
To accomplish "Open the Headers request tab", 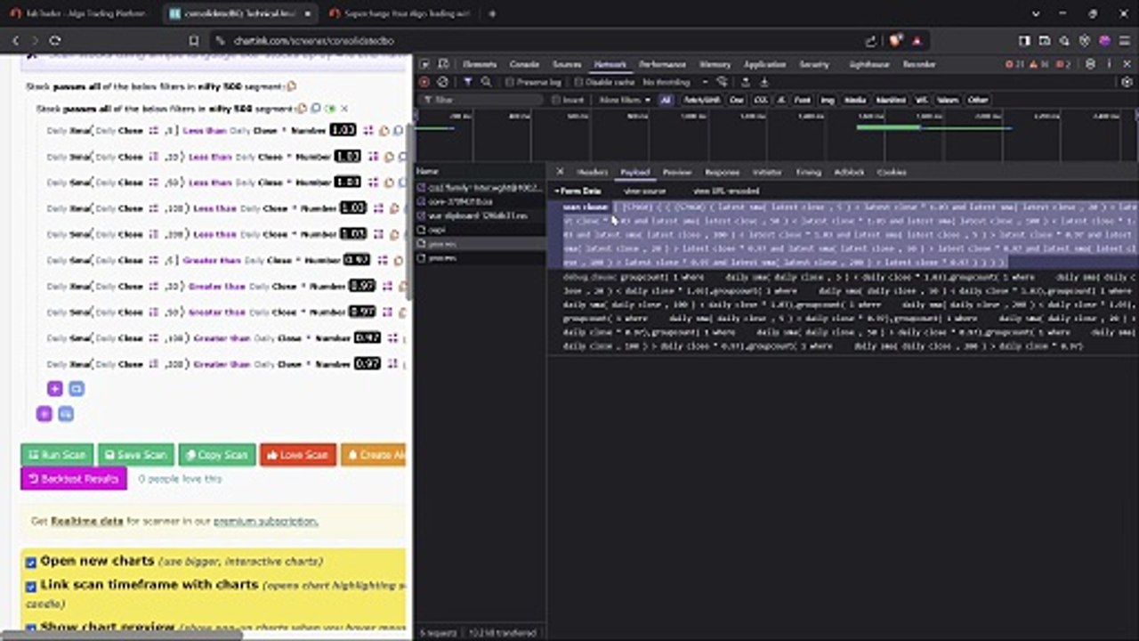I will click(592, 172).
